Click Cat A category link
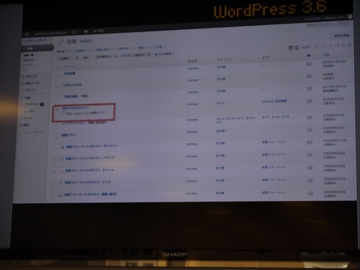 click(x=220, y=103)
